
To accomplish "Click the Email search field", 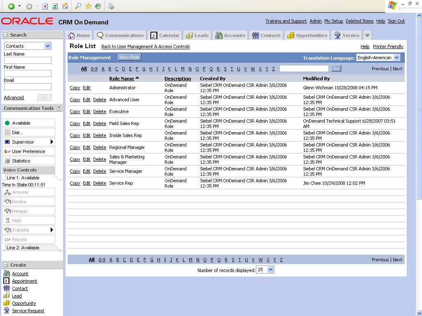I will click(x=28, y=86).
